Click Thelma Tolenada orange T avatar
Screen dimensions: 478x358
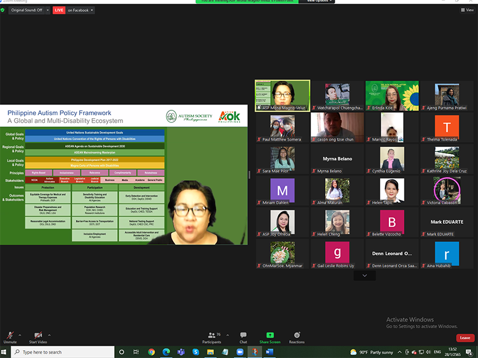(x=447, y=126)
